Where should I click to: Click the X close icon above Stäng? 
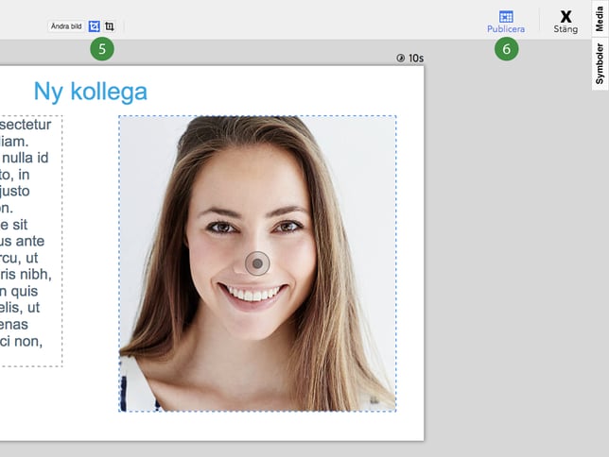click(565, 16)
